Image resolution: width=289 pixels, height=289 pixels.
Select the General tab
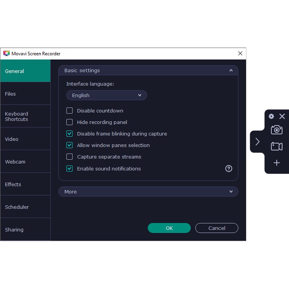pyautogui.click(x=26, y=71)
